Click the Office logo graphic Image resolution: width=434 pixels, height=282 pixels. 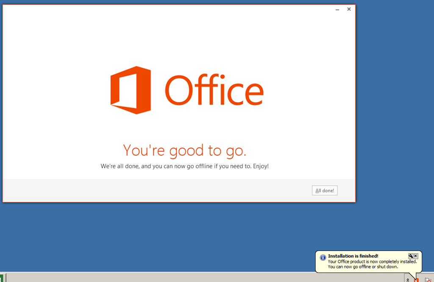coord(131,90)
